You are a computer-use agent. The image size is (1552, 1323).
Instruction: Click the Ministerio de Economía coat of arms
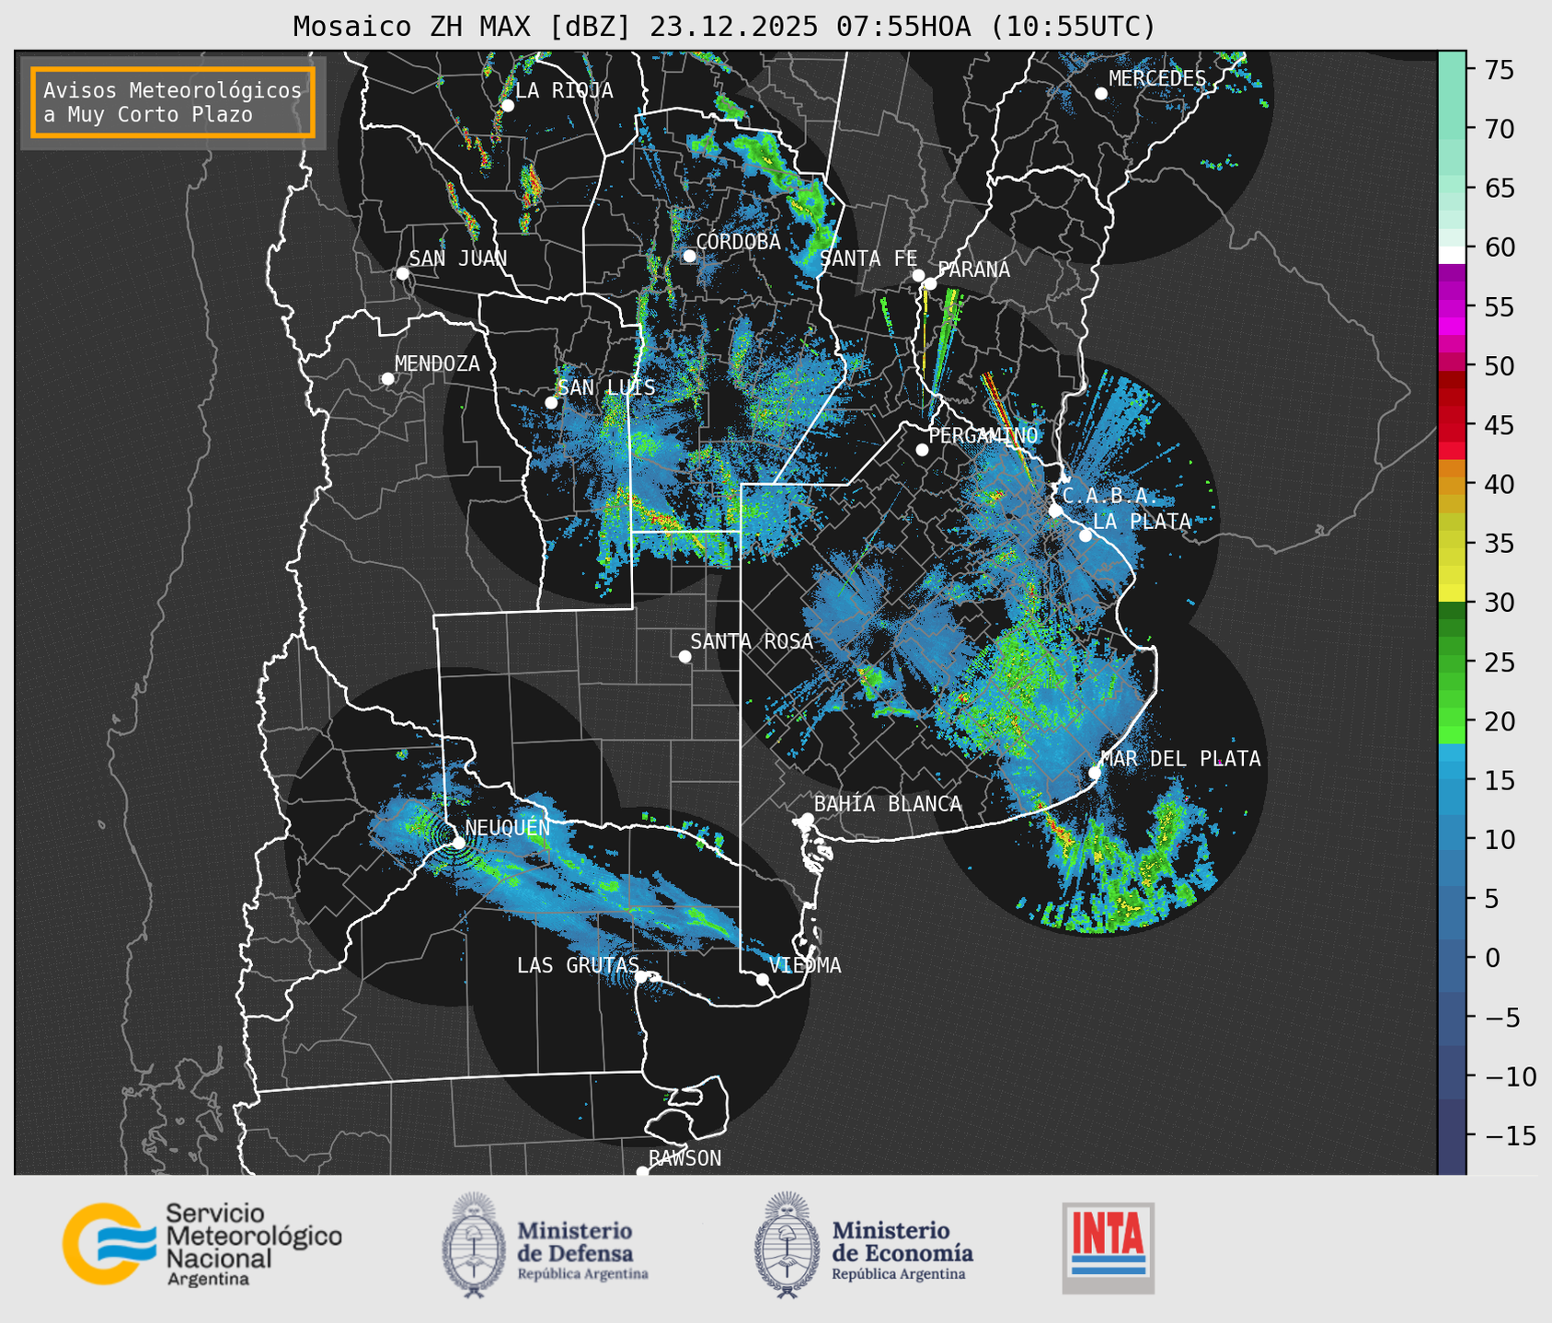pyautogui.click(x=787, y=1245)
